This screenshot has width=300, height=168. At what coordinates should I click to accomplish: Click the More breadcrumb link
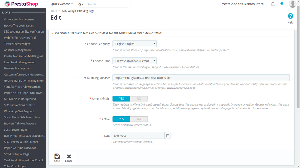click(54, 11)
